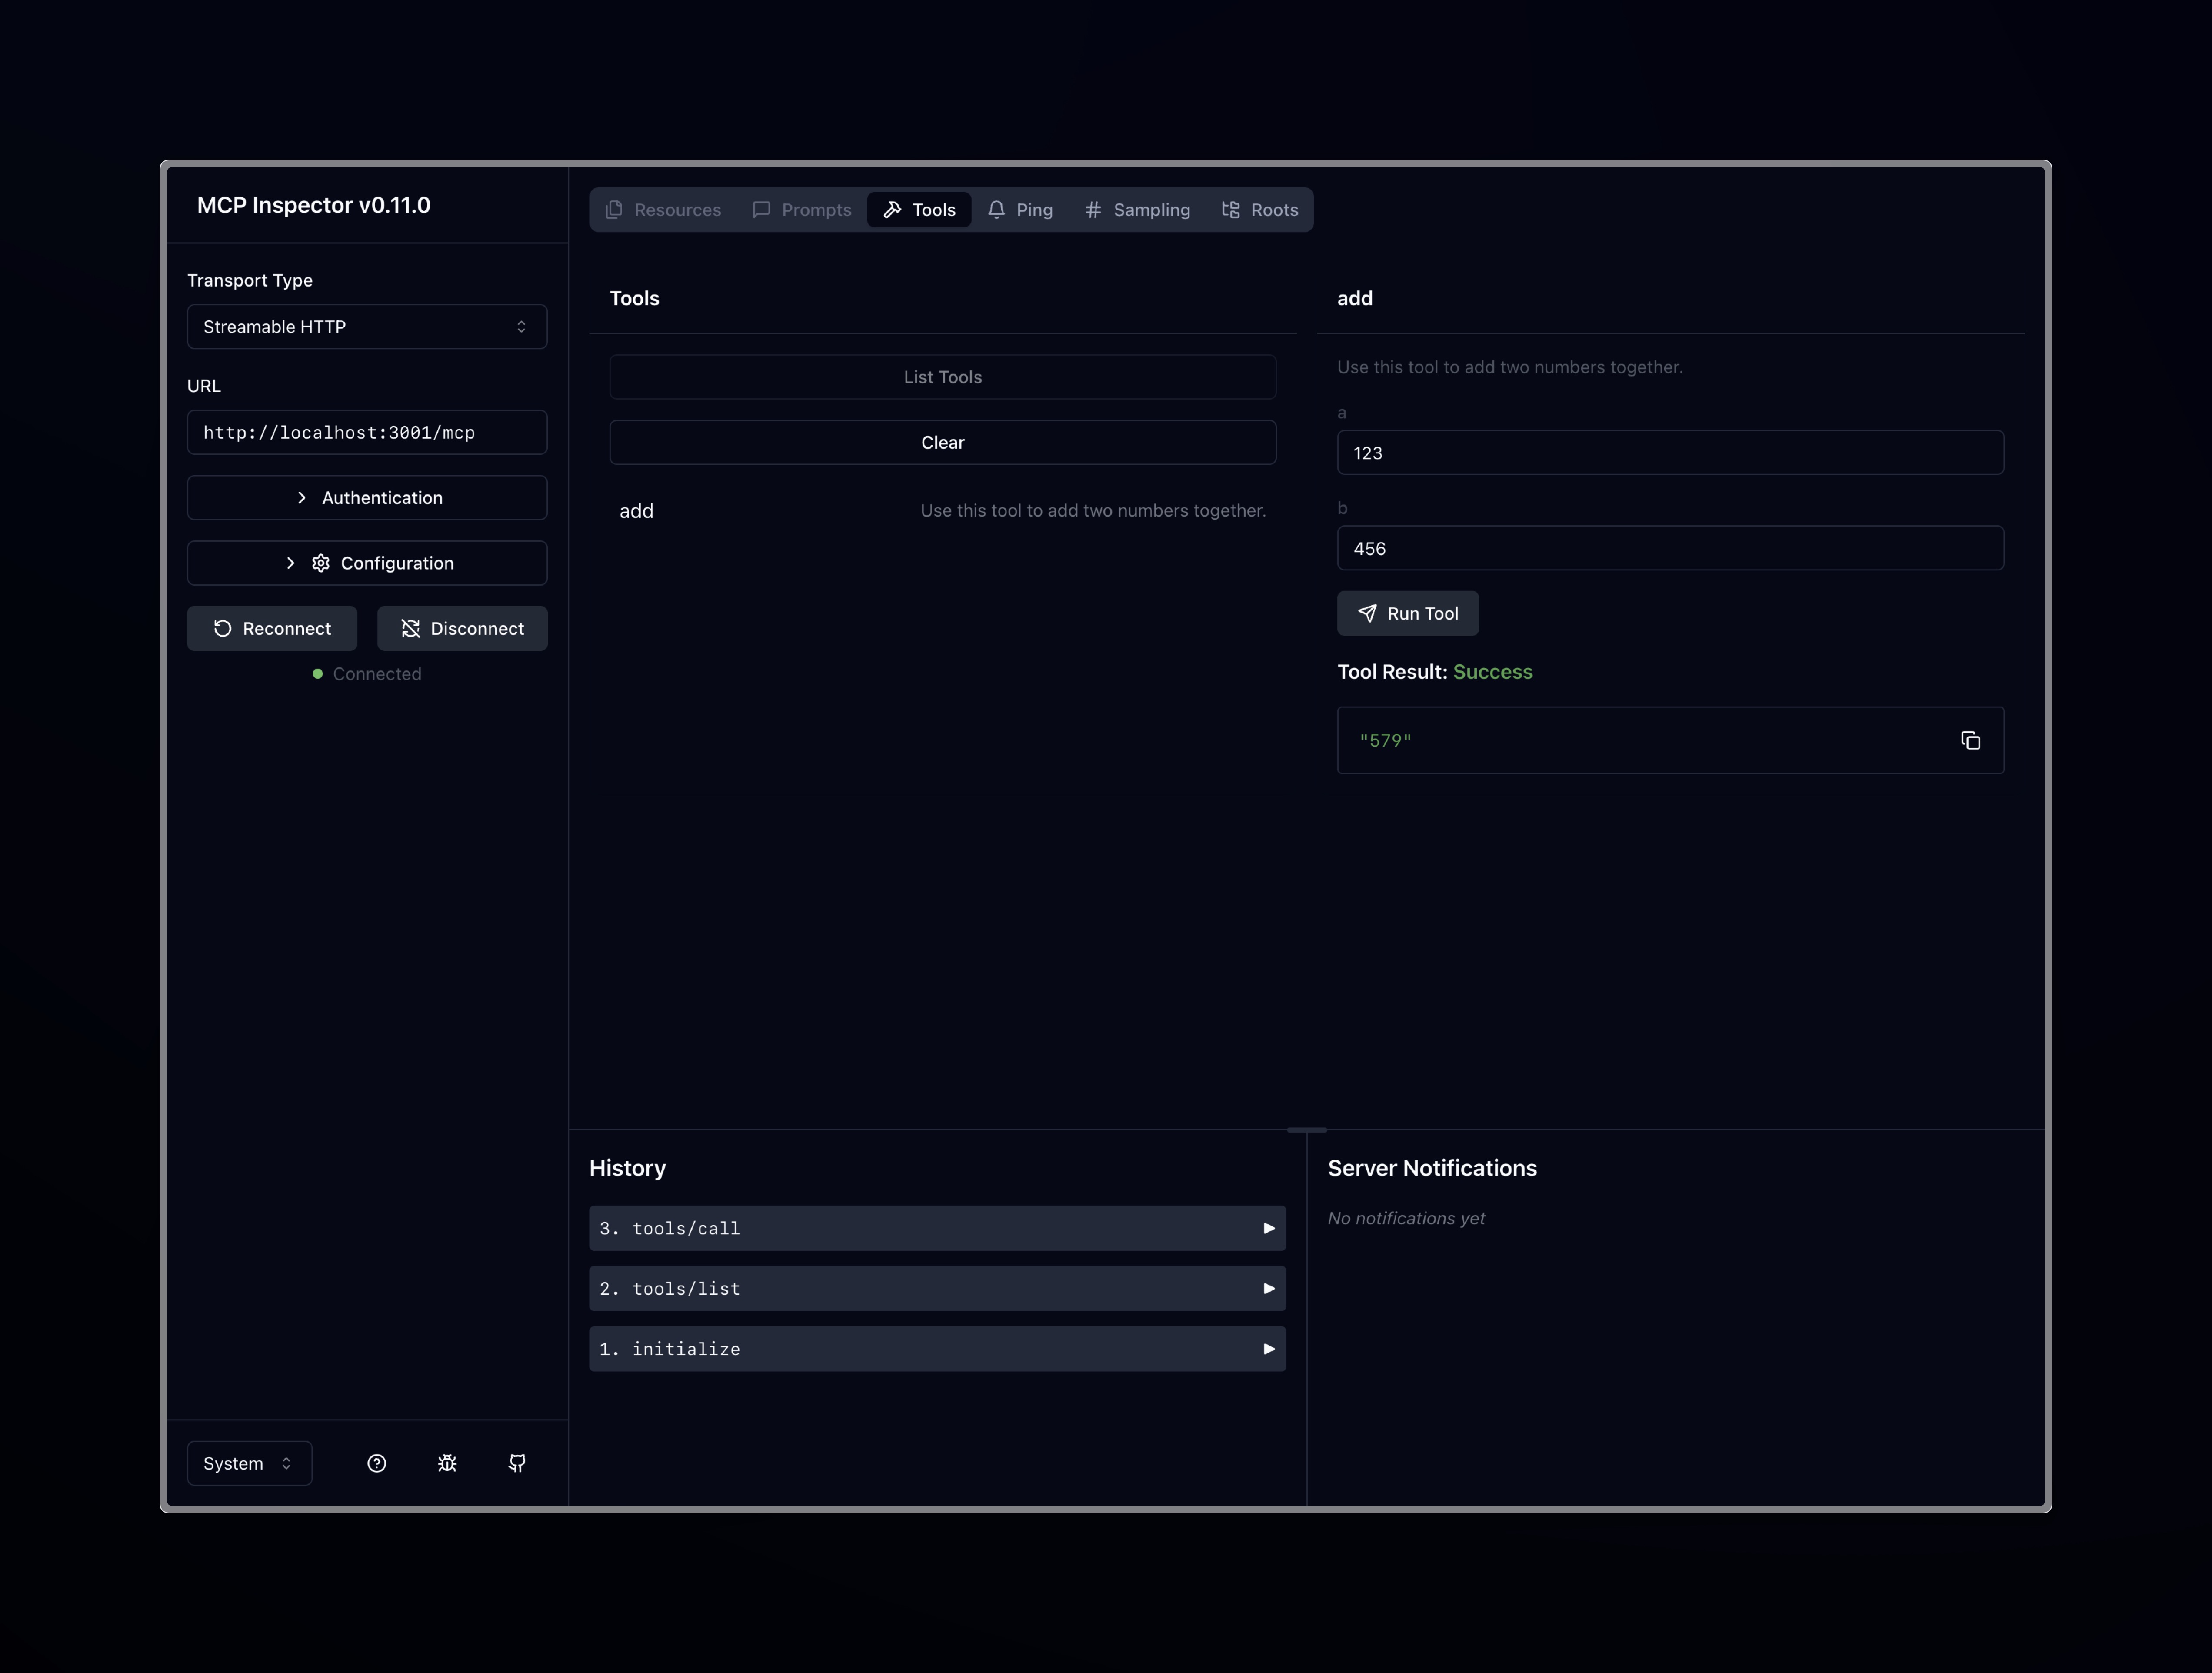Expand the Authentication section
This screenshot has height=1673, width=2212.
point(367,498)
